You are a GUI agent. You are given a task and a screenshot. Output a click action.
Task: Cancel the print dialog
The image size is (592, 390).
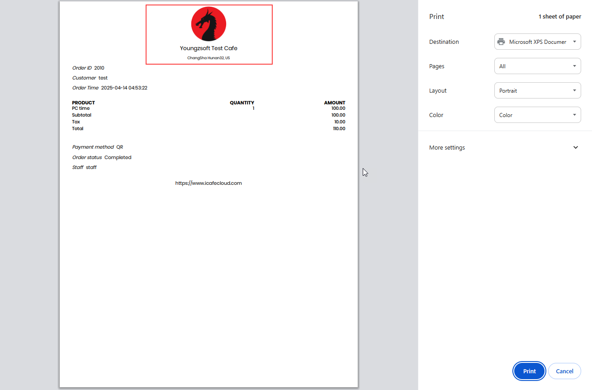(x=564, y=371)
